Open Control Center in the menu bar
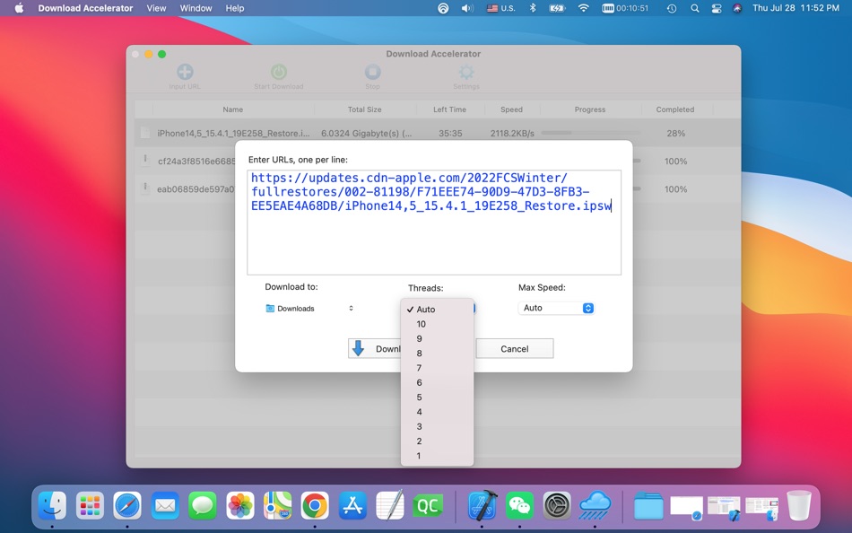The width and height of the screenshot is (852, 533). [x=717, y=8]
